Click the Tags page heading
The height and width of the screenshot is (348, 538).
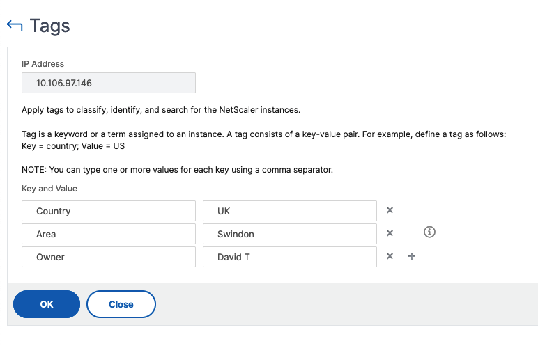(x=49, y=26)
